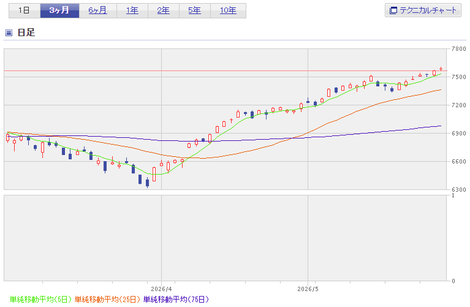The height and width of the screenshot is (307, 470).
Task: Click the 2026/4 date axis label
Action: (161, 289)
